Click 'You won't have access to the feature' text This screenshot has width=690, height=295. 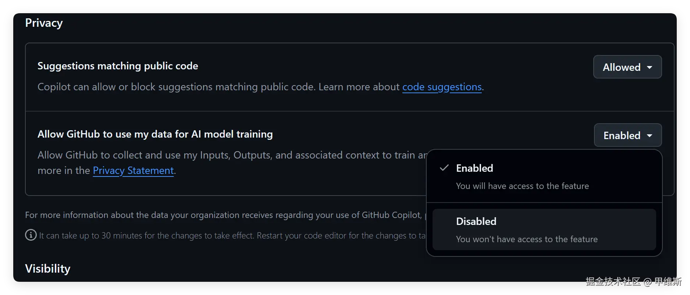(526, 239)
